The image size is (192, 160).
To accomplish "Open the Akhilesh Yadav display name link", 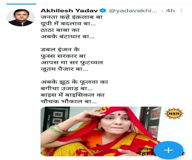I will (69, 11).
